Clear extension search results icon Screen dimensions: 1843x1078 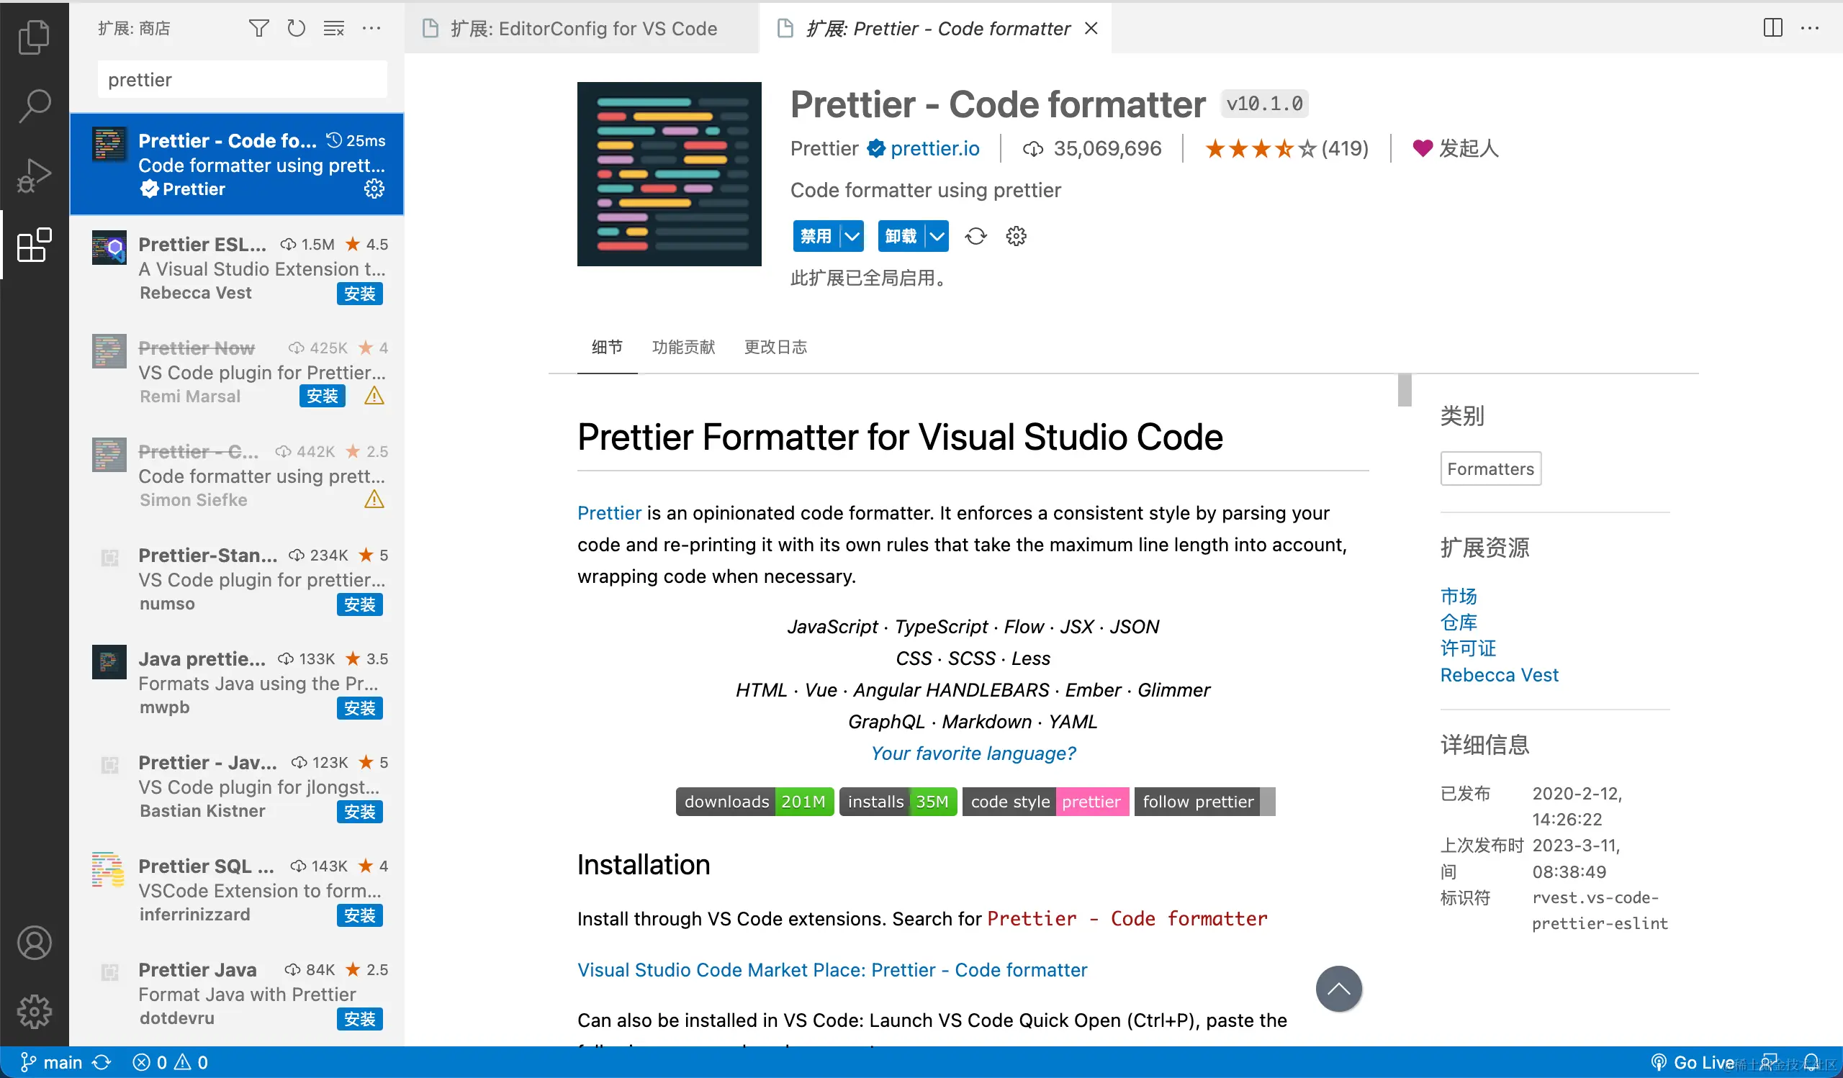(333, 29)
